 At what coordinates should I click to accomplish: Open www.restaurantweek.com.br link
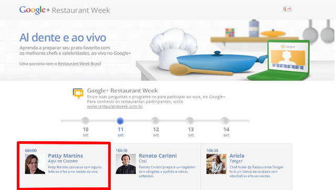115,107
